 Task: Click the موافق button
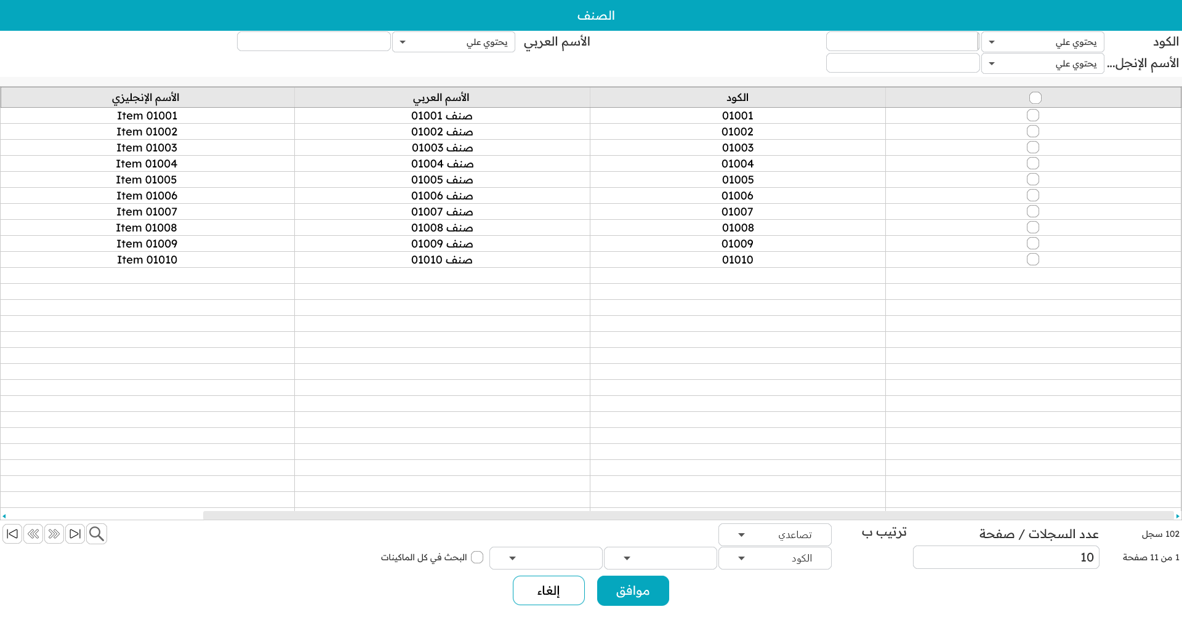(x=633, y=590)
